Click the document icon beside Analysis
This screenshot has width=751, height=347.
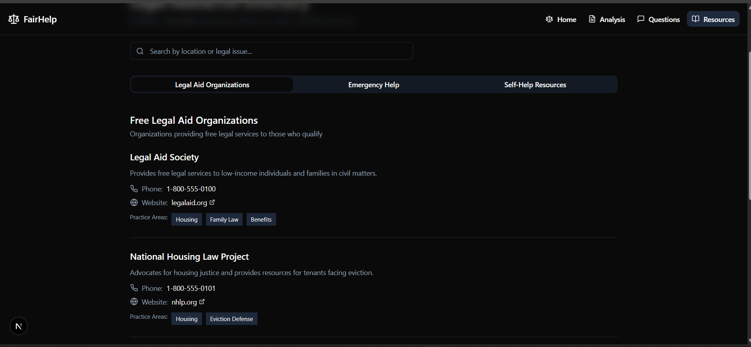click(x=592, y=19)
